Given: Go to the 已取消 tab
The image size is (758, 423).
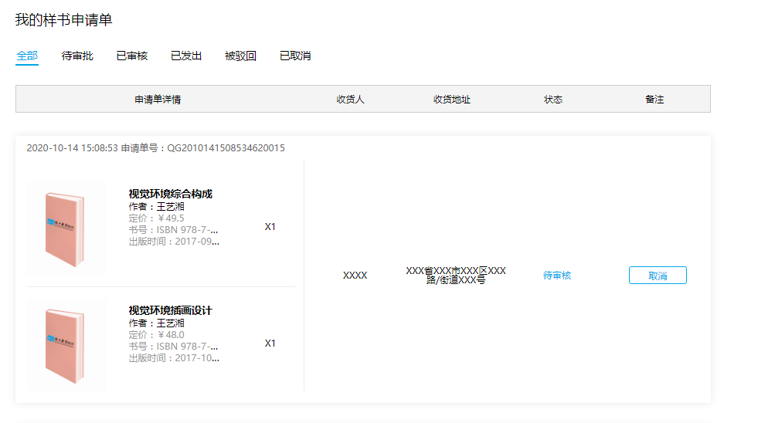Looking at the screenshot, I should tap(295, 56).
